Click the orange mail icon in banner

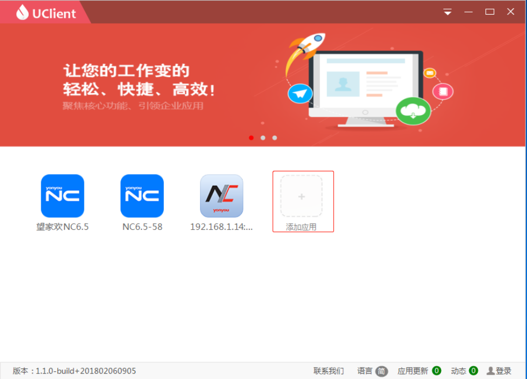click(x=430, y=72)
